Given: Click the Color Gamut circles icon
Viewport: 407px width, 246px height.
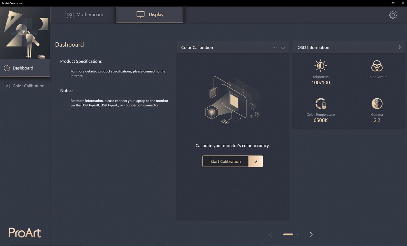Looking at the screenshot, I should coord(377,66).
